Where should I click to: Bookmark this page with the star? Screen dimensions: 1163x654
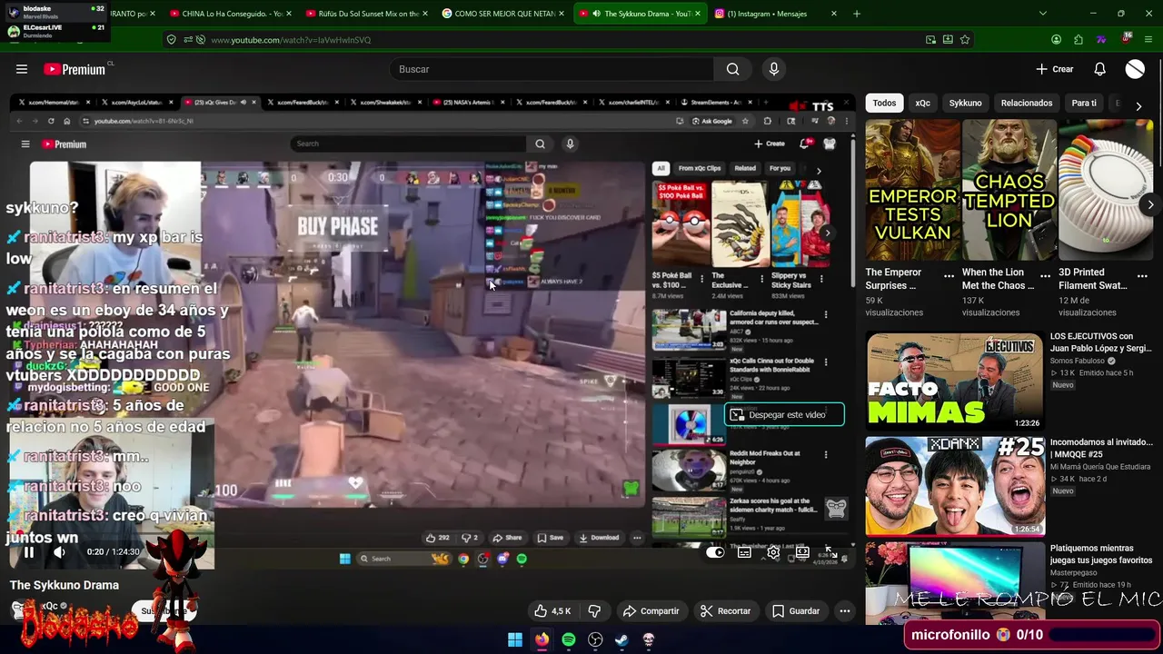[x=965, y=40]
